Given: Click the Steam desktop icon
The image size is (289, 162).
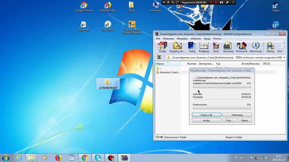Looking at the screenshot, I should (276, 7).
